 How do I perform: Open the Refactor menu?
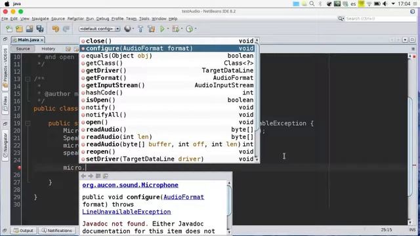(75, 18)
